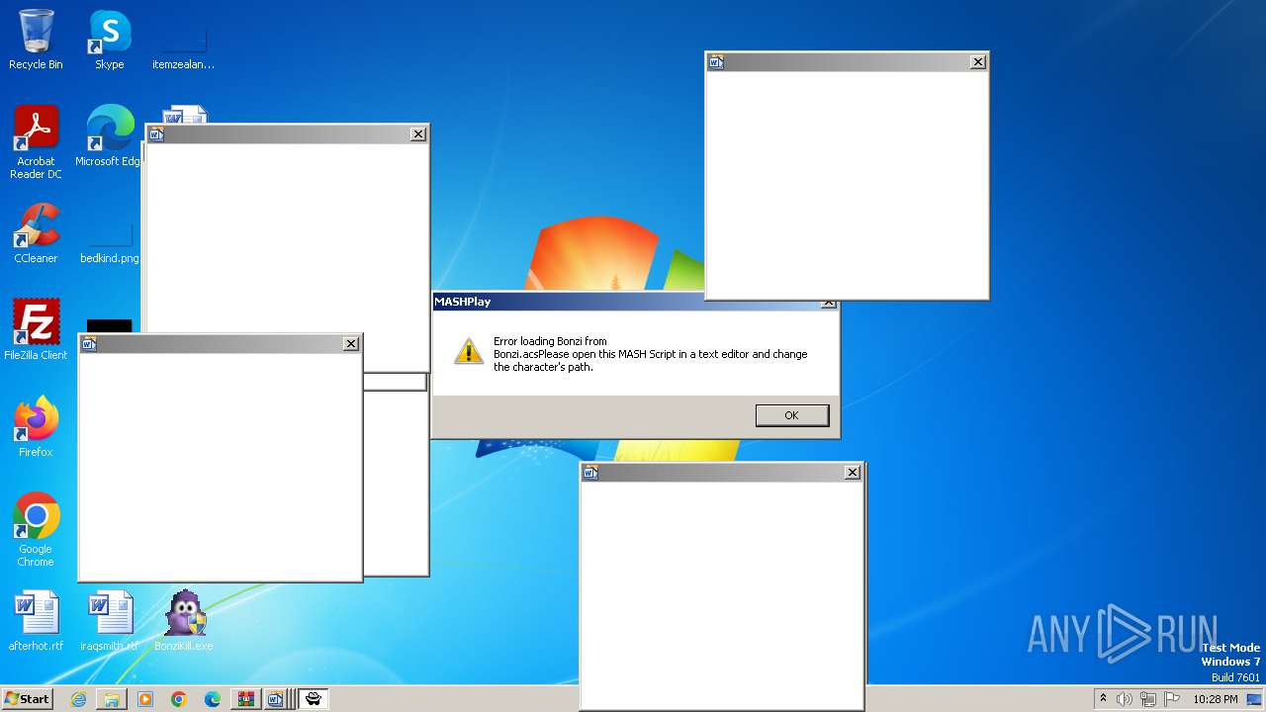
Task: Close the blank window above the MASHPlay dialog
Action: point(978,62)
